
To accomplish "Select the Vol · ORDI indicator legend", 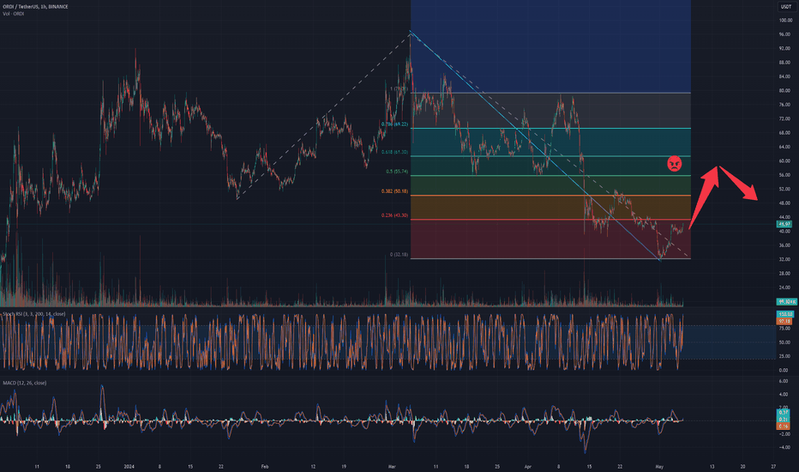I will pos(13,14).
